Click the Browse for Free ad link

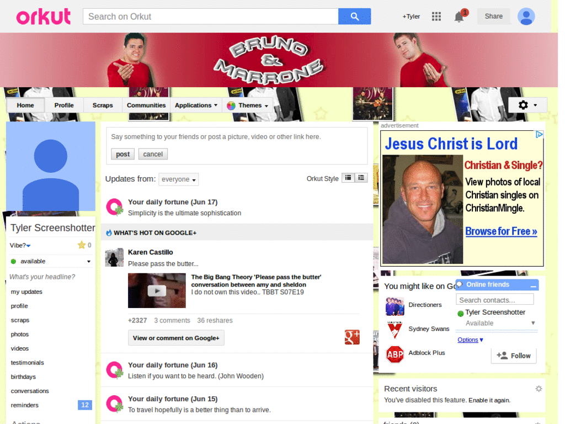coord(501,231)
